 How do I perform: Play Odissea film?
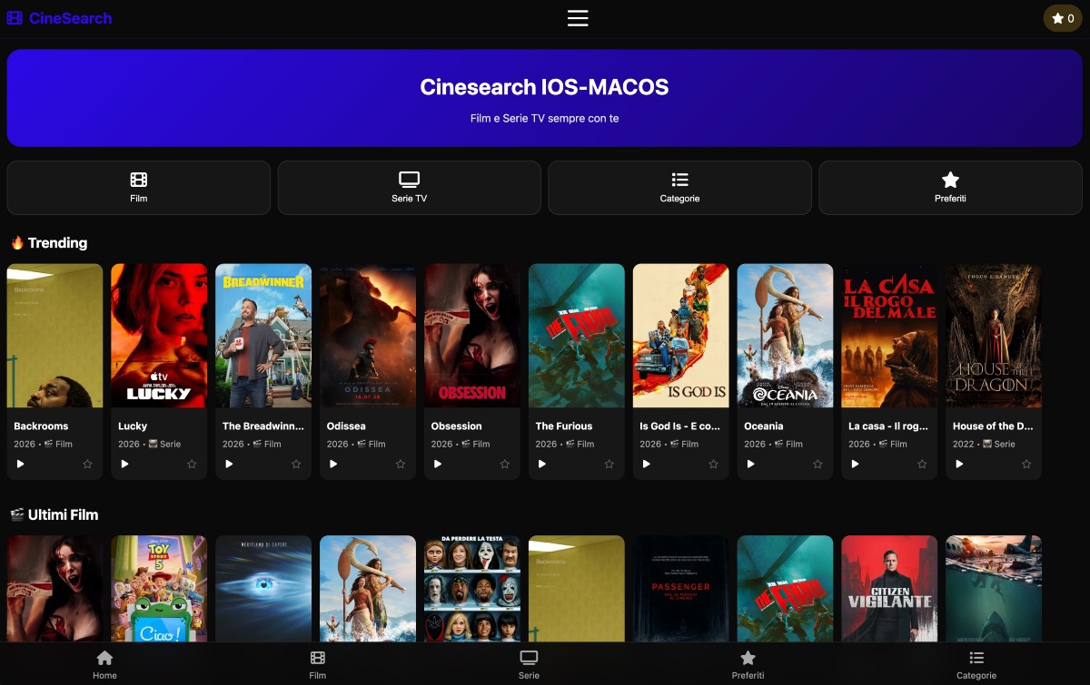click(333, 464)
